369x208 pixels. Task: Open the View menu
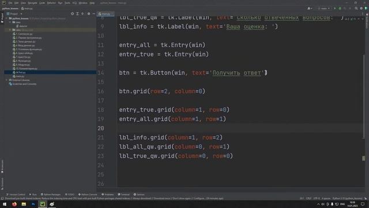(23, 3)
